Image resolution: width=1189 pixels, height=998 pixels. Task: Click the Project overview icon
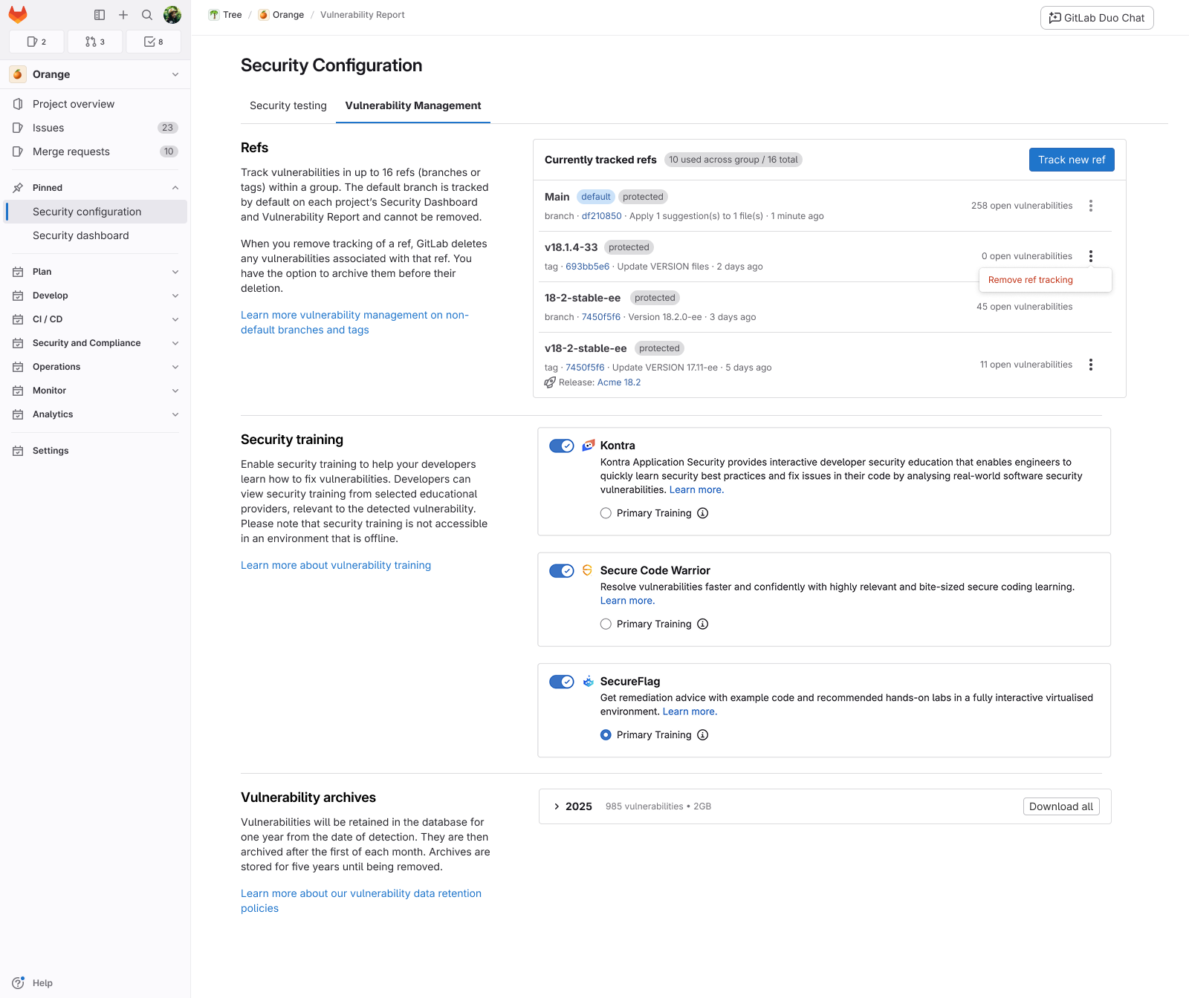(18, 104)
